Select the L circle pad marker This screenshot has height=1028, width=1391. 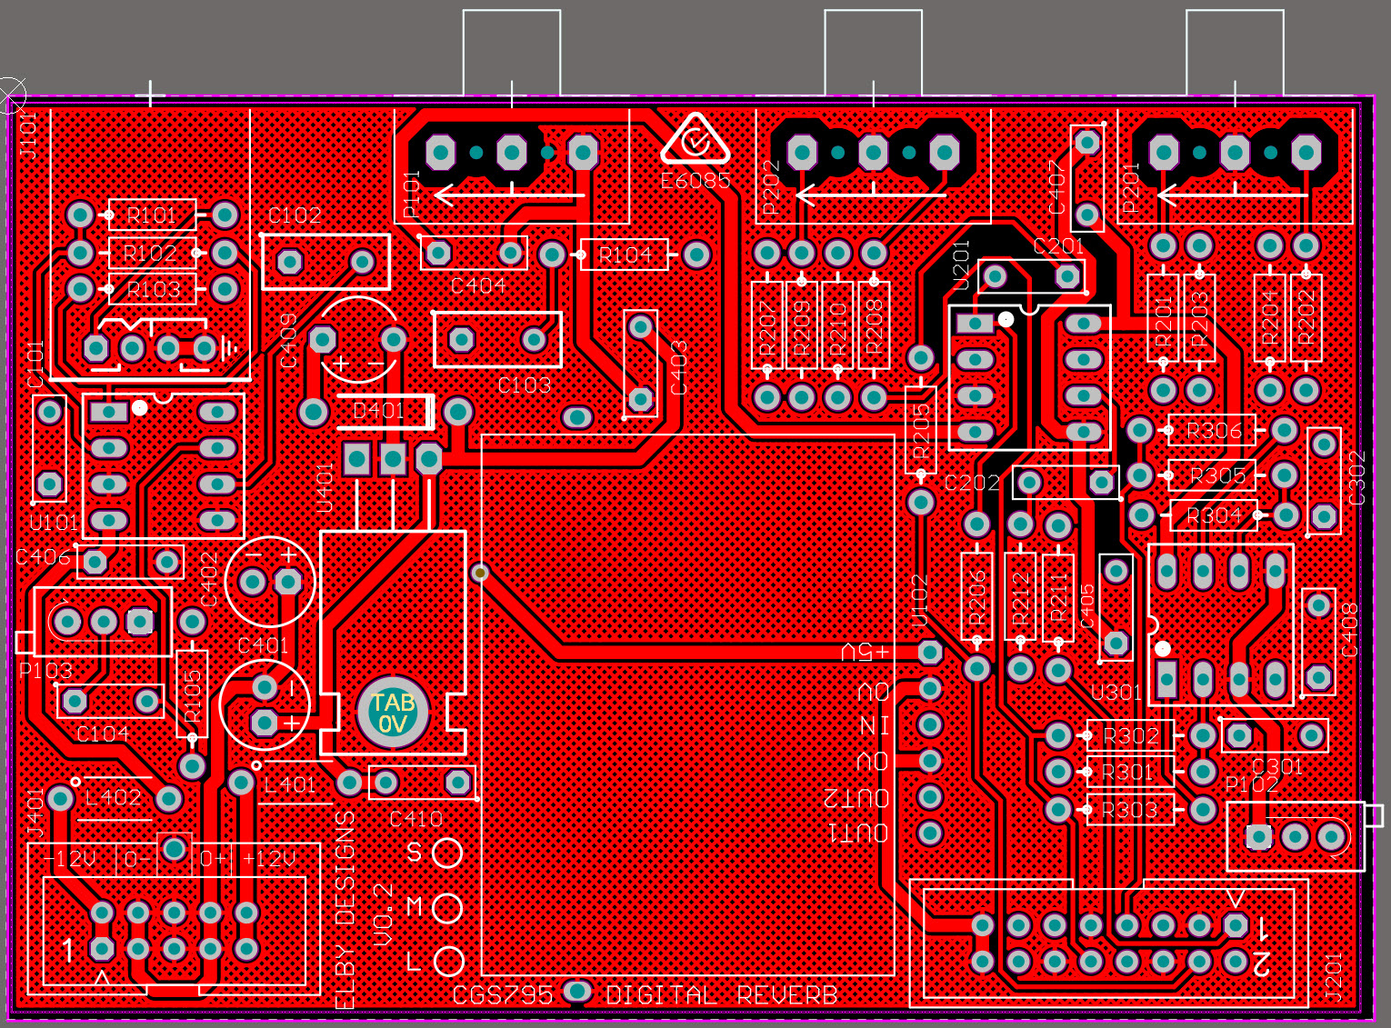(448, 961)
